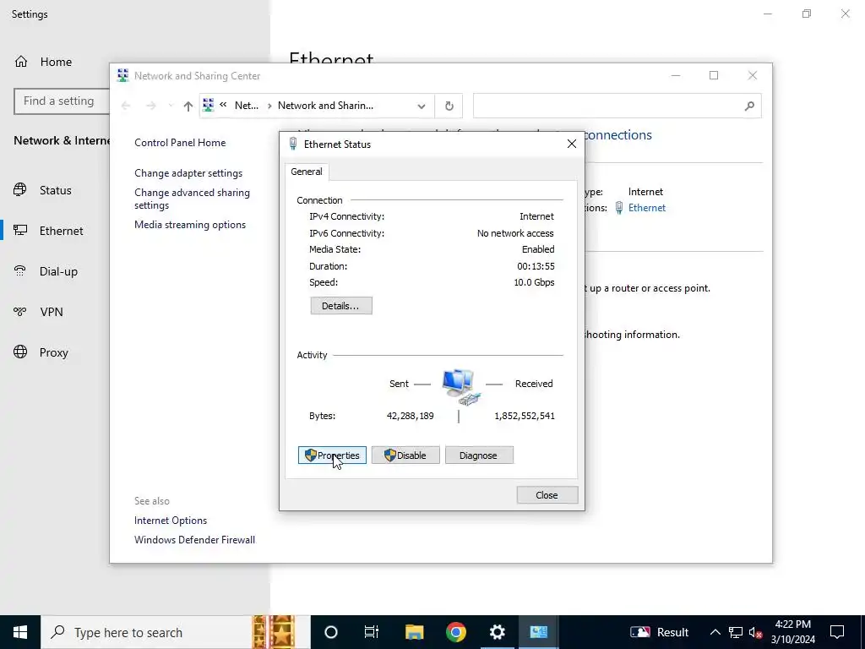The width and height of the screenshot is (865, 649).
Task: Open File Explorer from taskbar
Action: pyautogui.click(x=414, y=632)
